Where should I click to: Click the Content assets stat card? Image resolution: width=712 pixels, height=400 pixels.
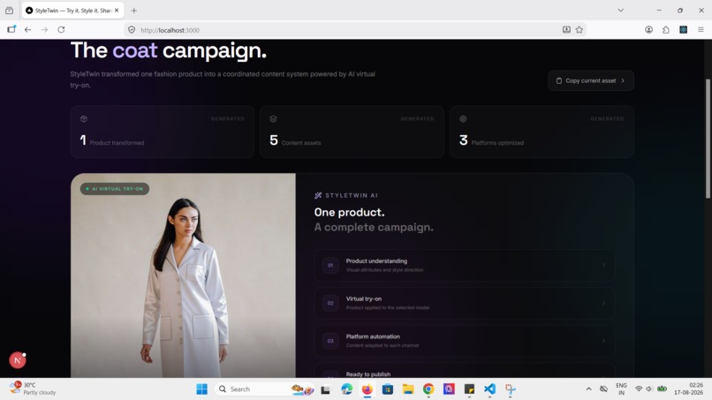(x=352, y=132)
